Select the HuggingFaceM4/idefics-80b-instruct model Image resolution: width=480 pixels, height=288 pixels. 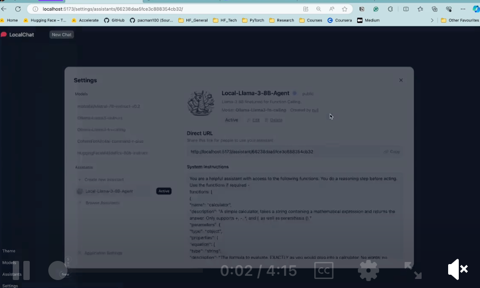pos(113,153)
